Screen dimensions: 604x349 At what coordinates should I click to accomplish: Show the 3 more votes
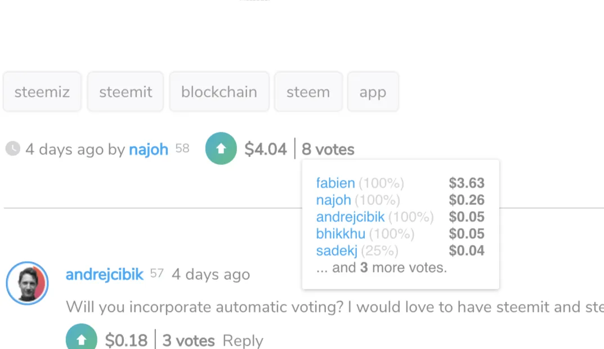[x=381, y=267]
